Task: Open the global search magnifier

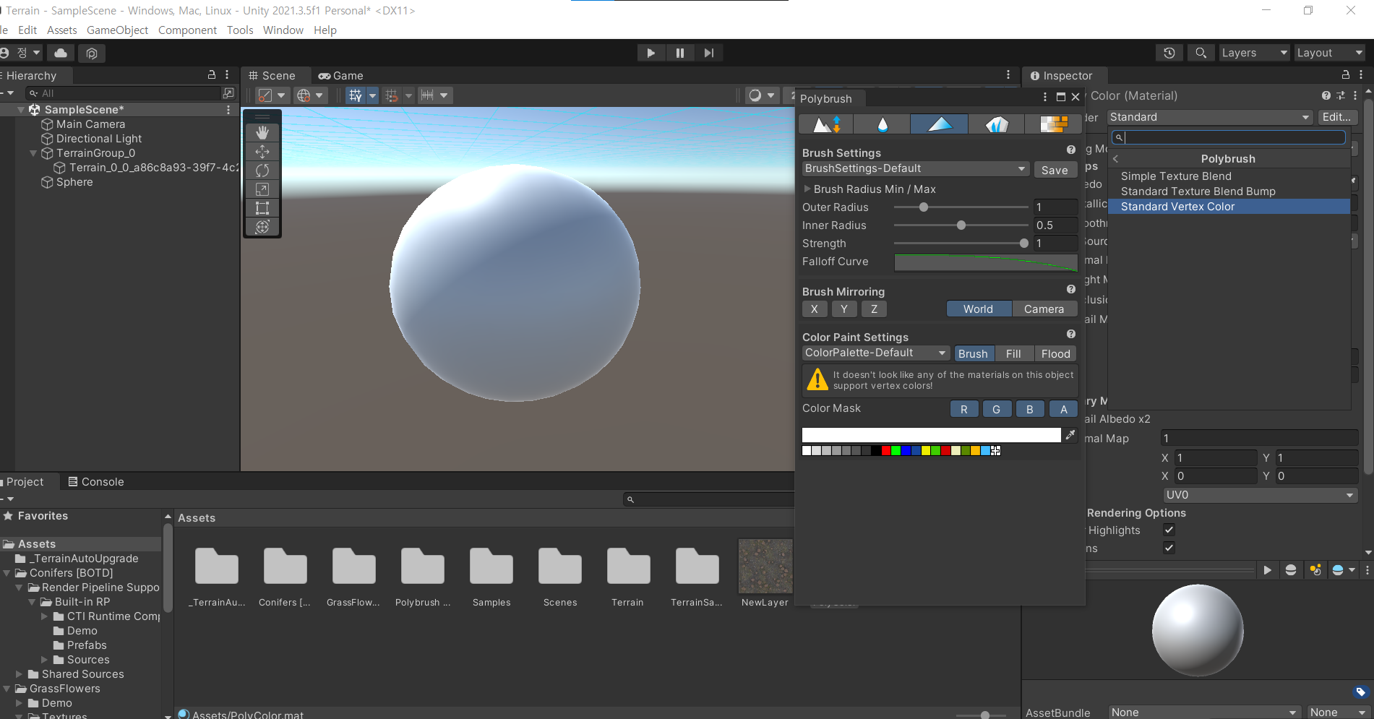Action: tap(1201, 53)
